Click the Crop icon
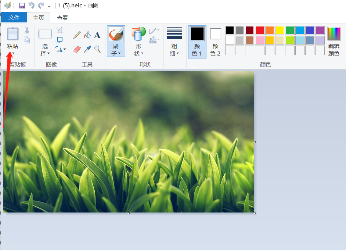Screen dimensions: 346x250 (x=59, y=30)
